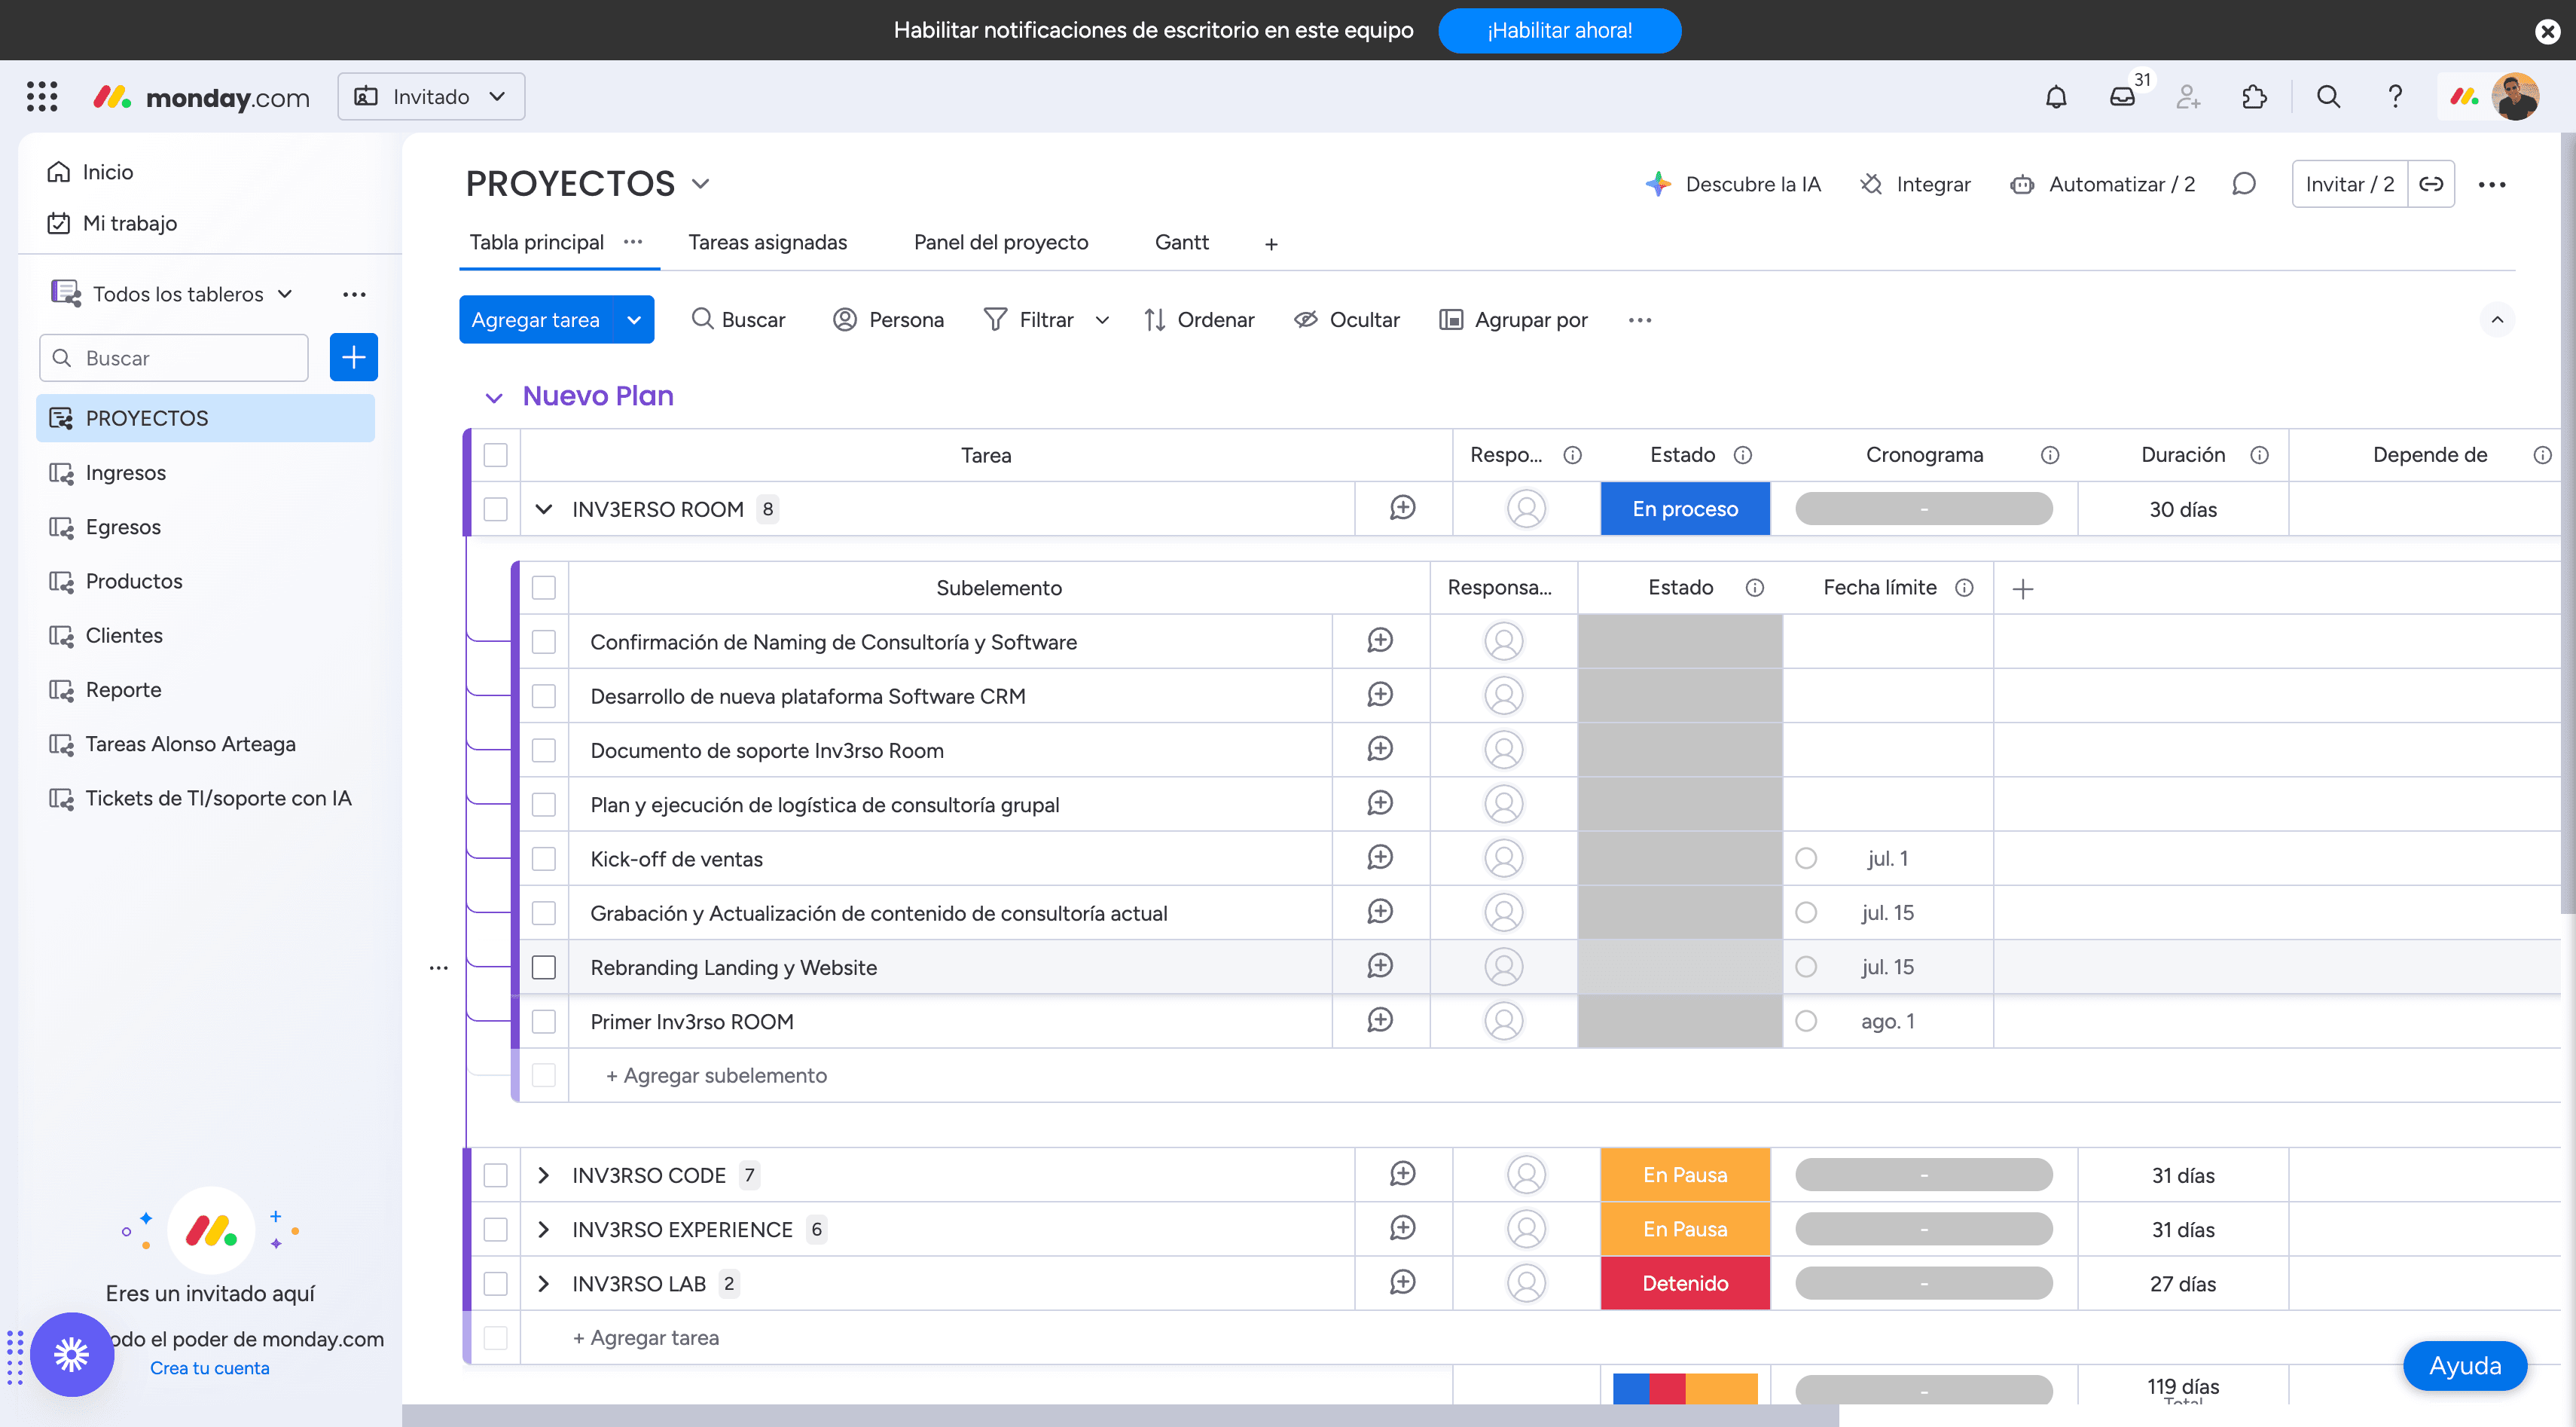Open the Filtrar options arrow
The width and height of the screenshot is (2576, 1427).
[x=1102, y=320]
